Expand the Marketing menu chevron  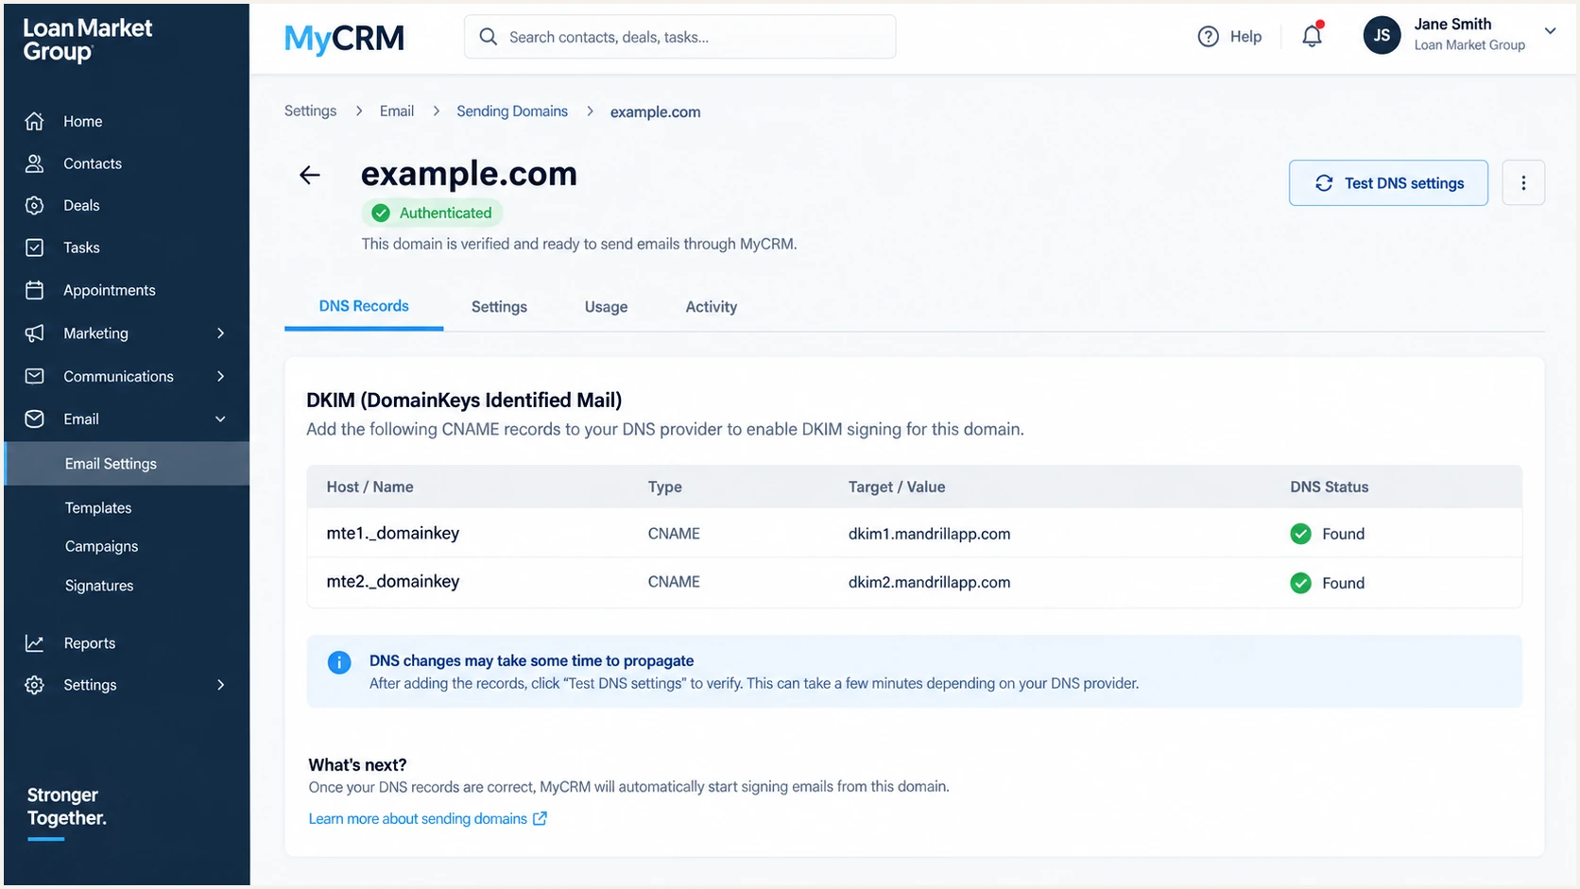[x=220, y=333]
